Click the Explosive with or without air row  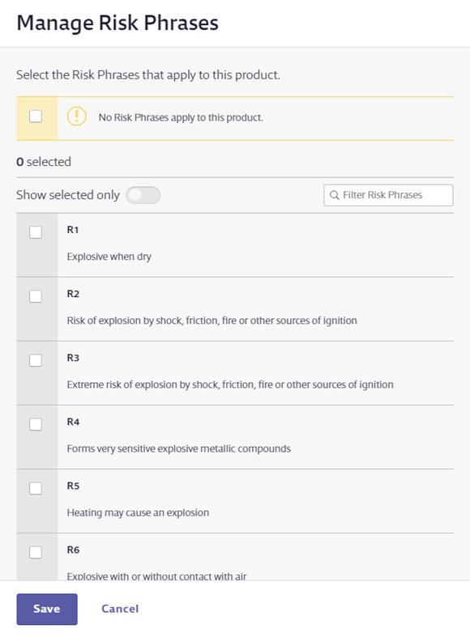[235, 557]
